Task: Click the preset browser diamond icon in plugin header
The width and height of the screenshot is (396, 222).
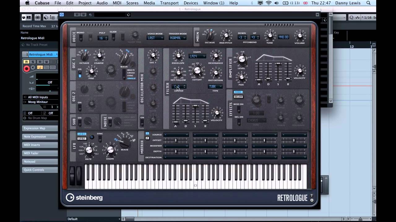Action: (x=128, y=15)
